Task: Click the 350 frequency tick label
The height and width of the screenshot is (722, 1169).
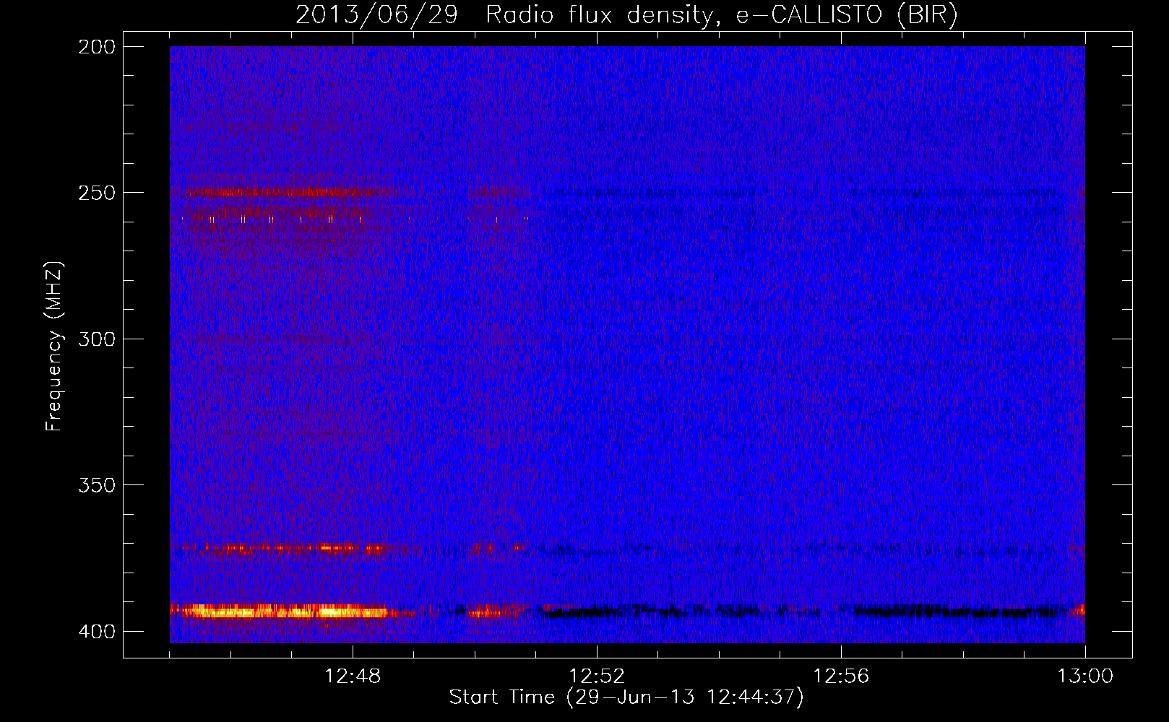Action: pos(97,485)
